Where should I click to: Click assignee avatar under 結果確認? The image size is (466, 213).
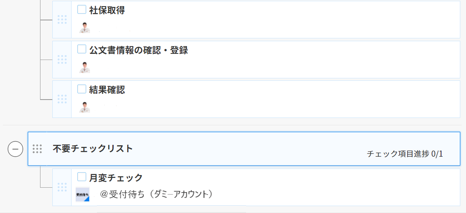[x=85, y=107]
